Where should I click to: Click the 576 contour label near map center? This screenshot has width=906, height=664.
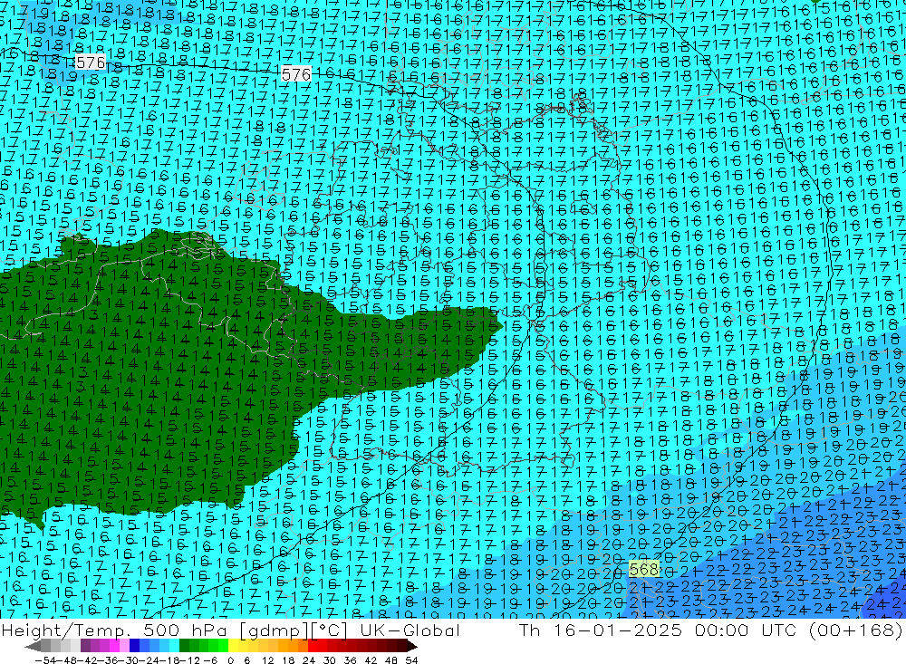pyautogui.click(x=296, y=74)
